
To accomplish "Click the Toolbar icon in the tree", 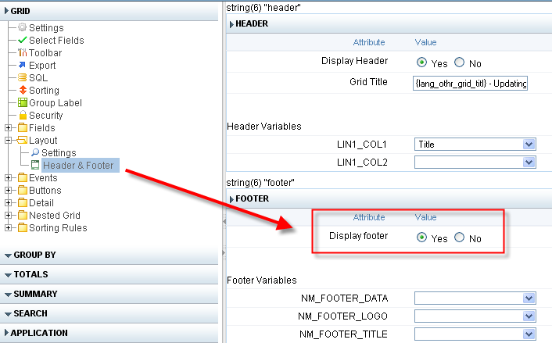I will pyautogui.click(x=22, y=52).
